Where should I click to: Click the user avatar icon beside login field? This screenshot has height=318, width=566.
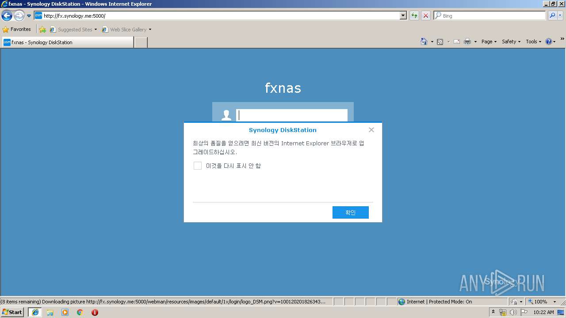coord(226,115)
